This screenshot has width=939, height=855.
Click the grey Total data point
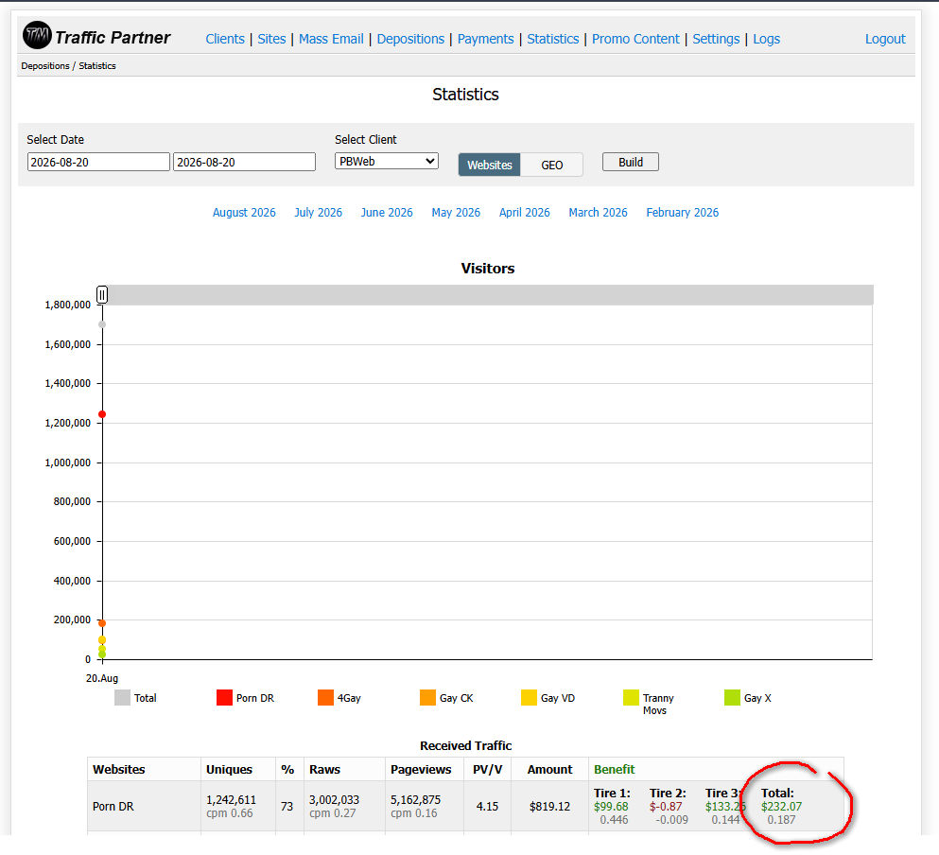[x=102, y=324]
